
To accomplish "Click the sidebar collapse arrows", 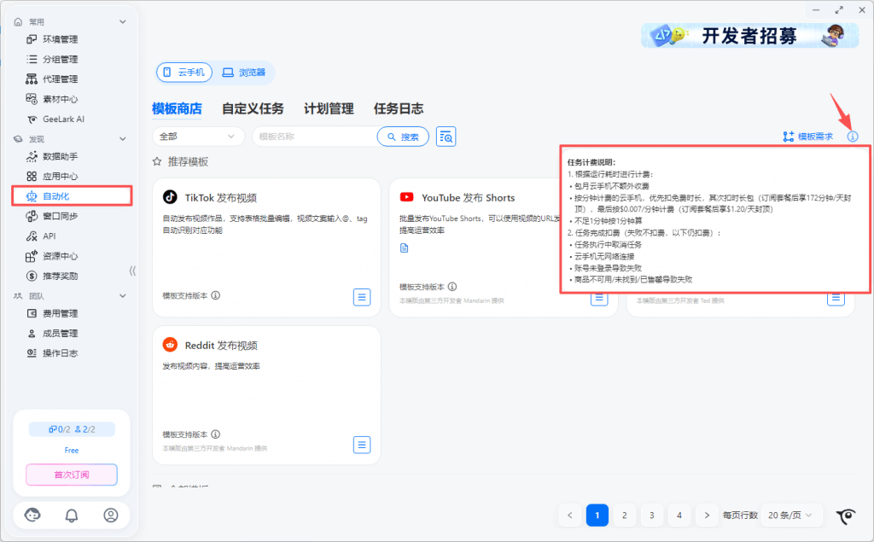I will [132, 271].
